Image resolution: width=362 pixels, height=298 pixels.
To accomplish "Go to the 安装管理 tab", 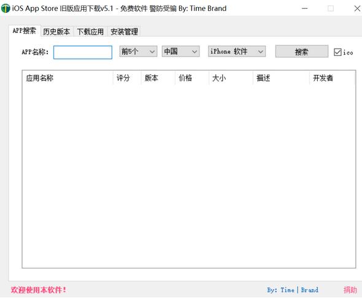I will click(x=124, y=32).
